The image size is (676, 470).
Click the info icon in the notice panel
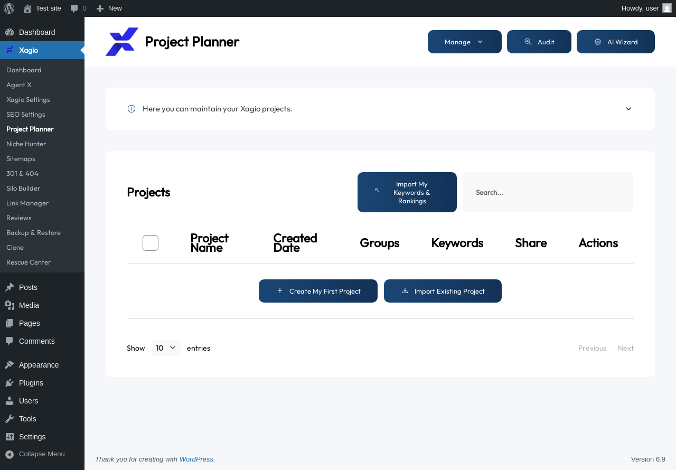(x=132, y=109)
